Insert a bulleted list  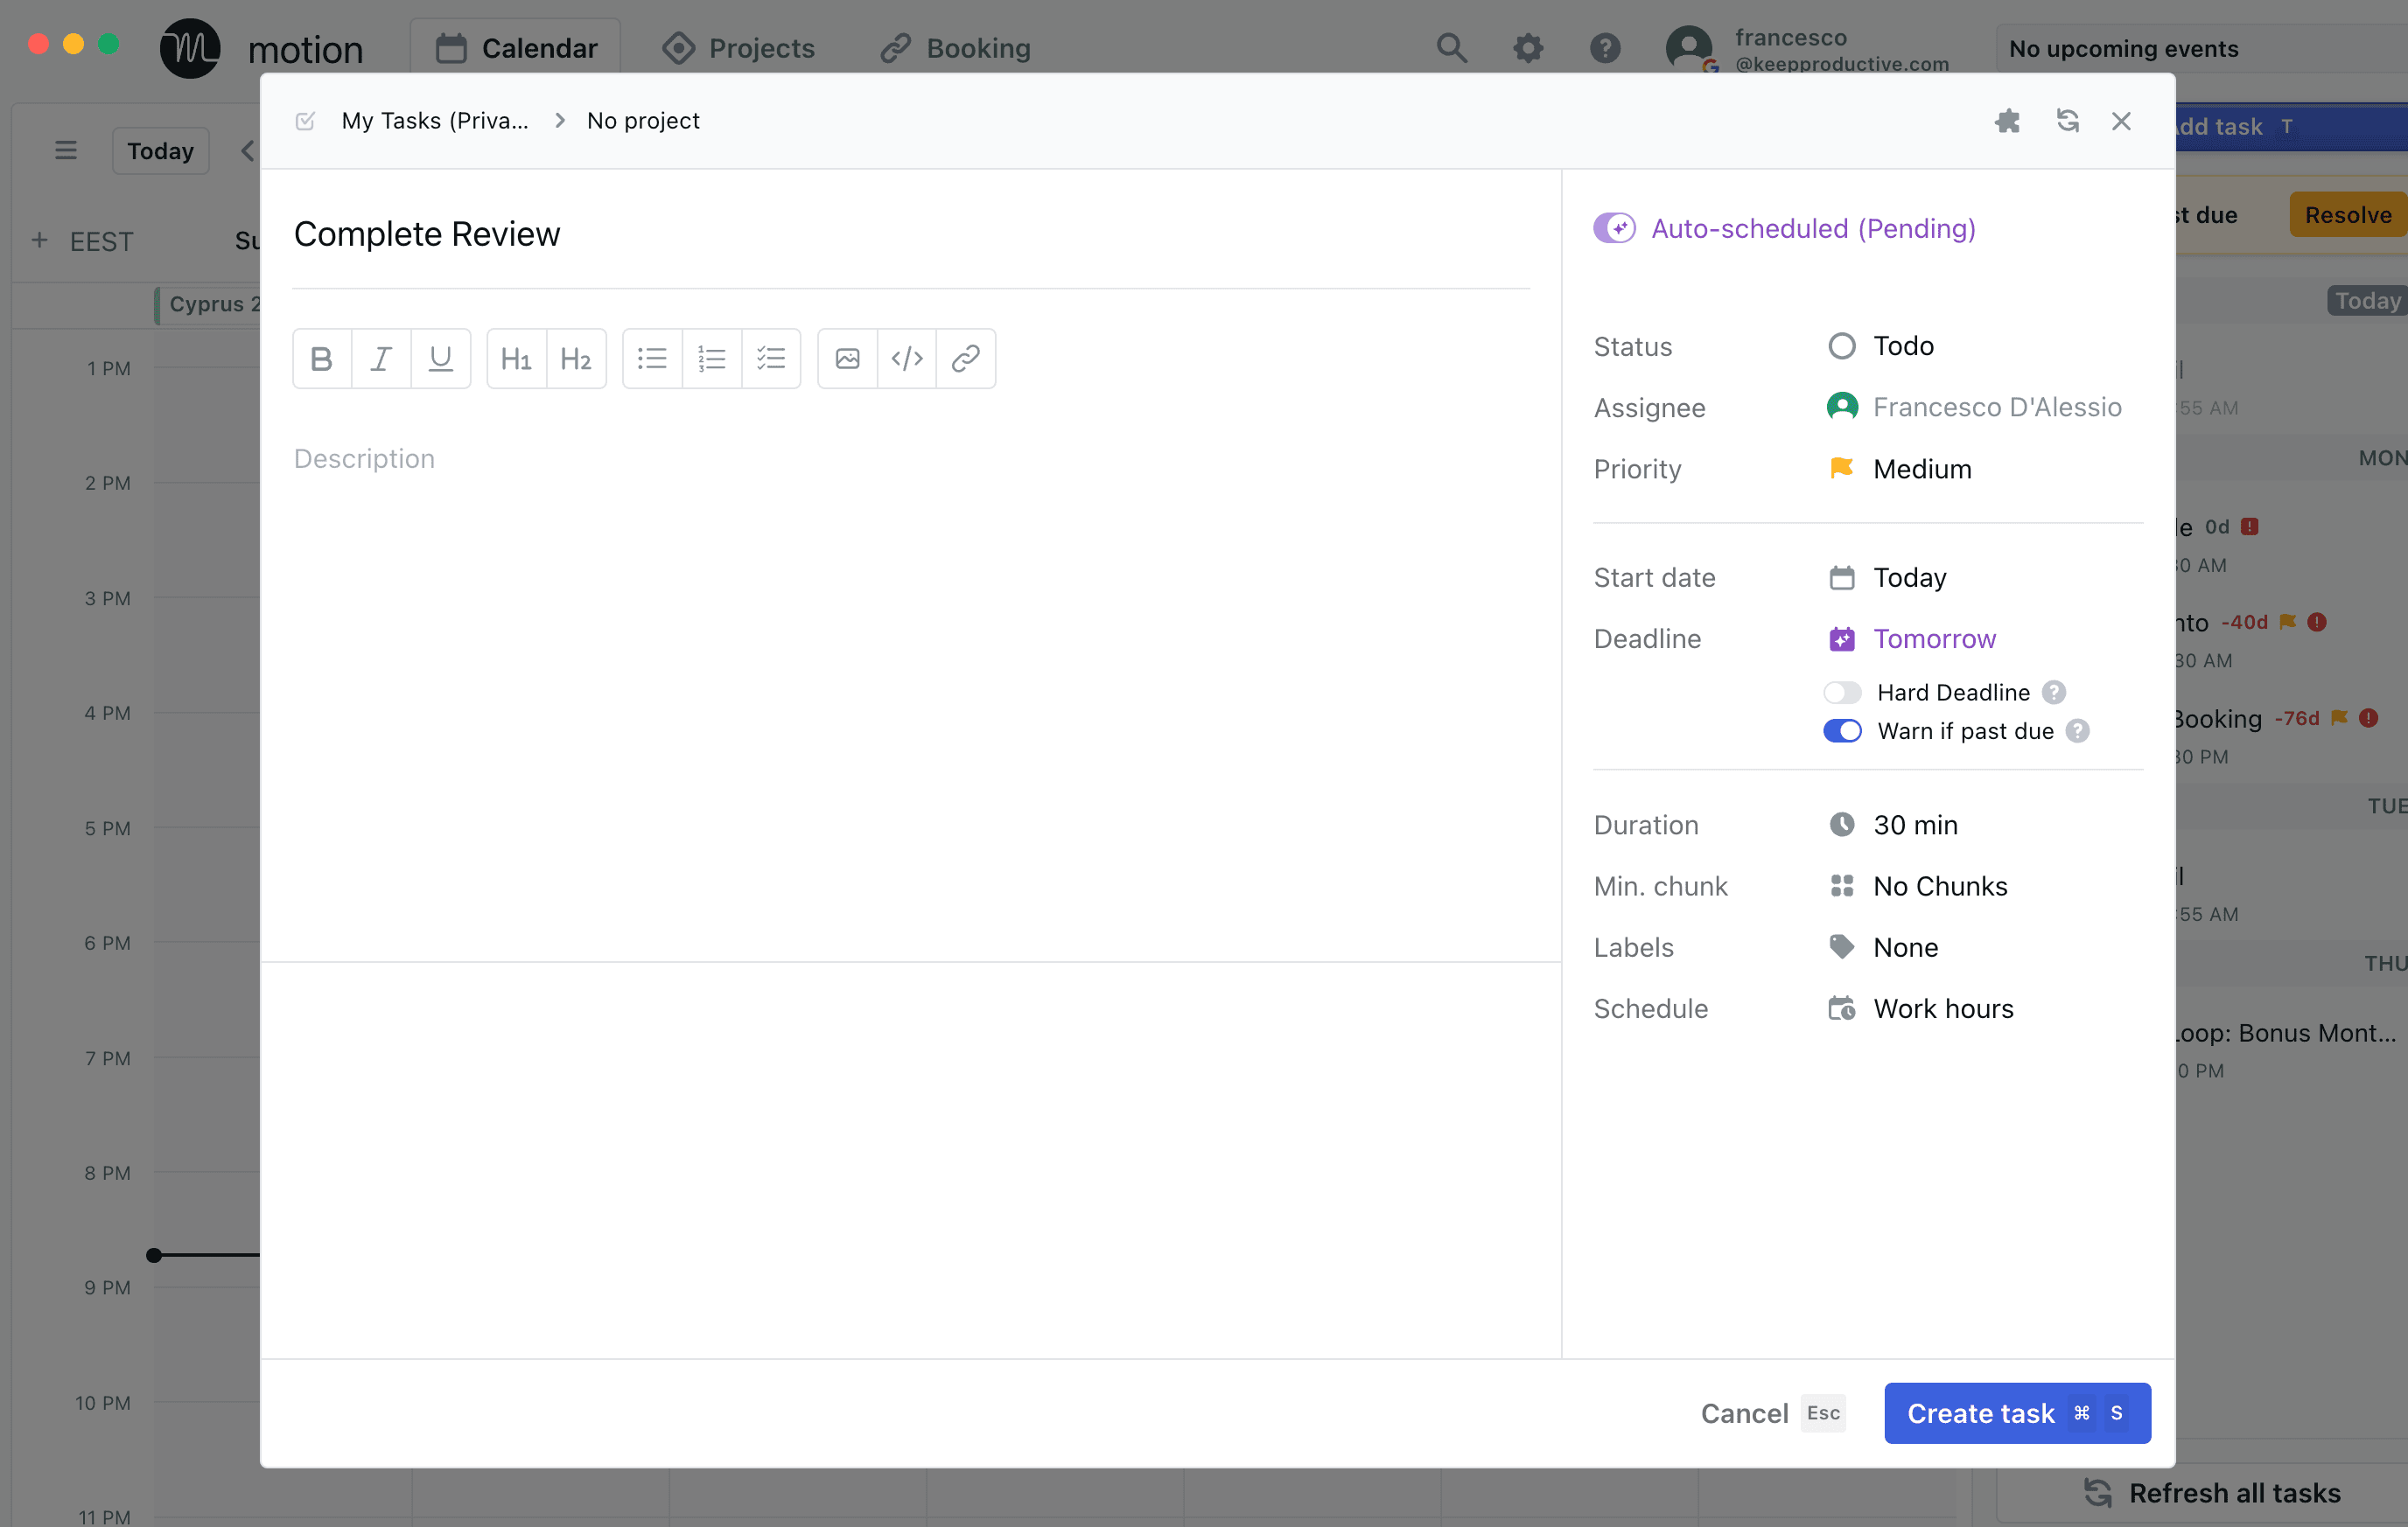tap(651, 358)
